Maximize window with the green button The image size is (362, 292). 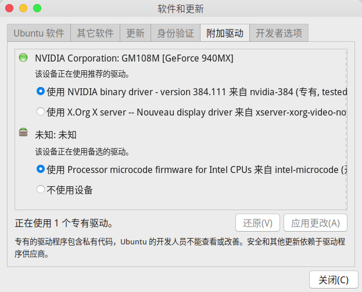point(37,8)
